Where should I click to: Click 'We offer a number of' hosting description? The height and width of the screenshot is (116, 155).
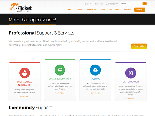pyautogui.click(x=95, y=86)
